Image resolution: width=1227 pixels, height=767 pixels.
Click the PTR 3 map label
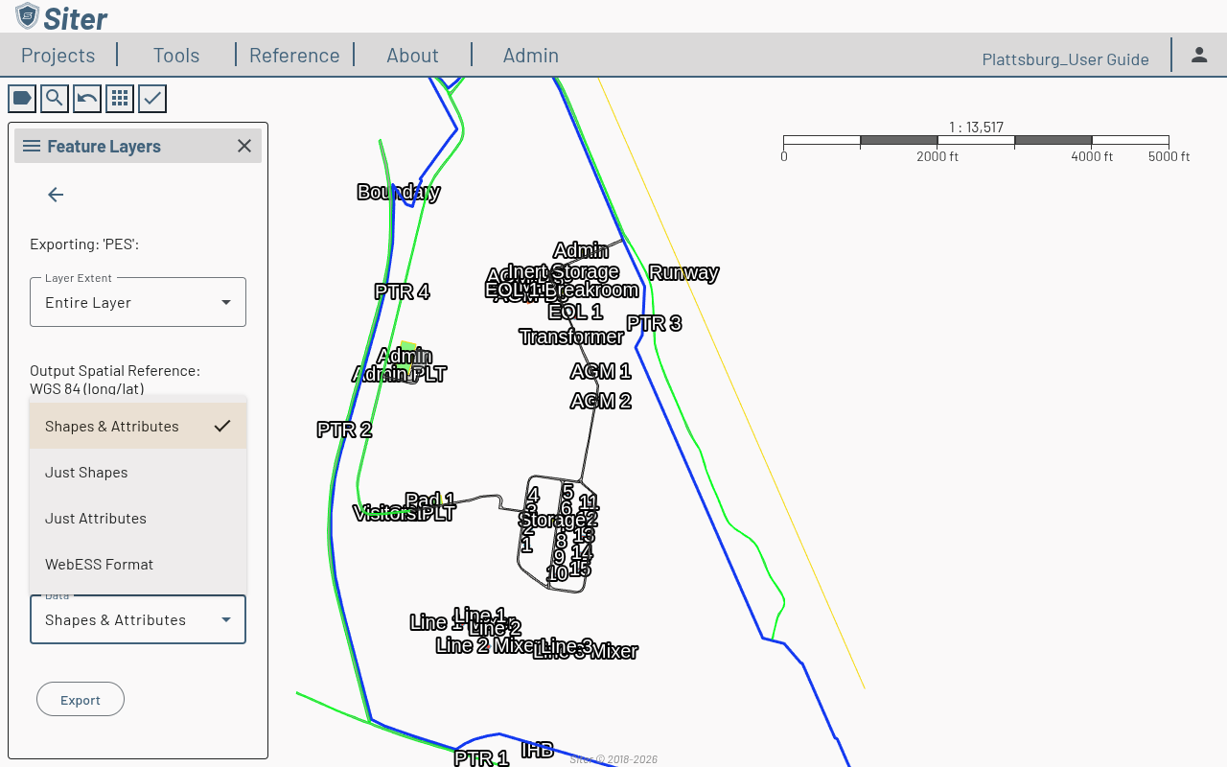tap(654, 323)
